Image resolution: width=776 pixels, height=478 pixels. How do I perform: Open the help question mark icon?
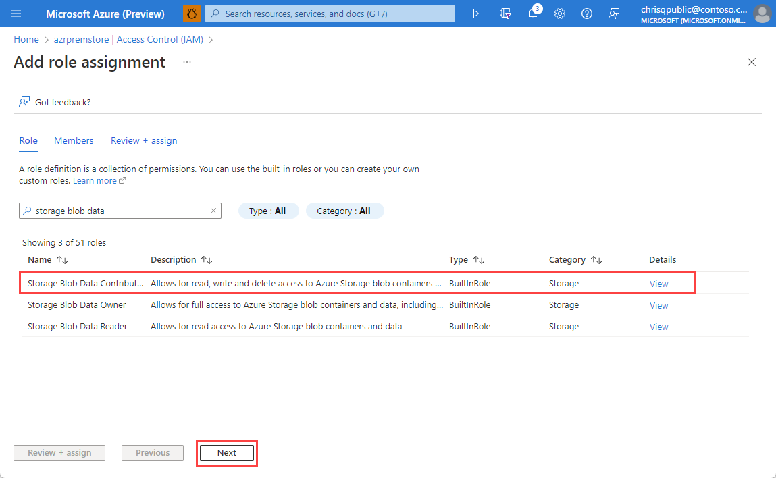(x=586, y=14)
